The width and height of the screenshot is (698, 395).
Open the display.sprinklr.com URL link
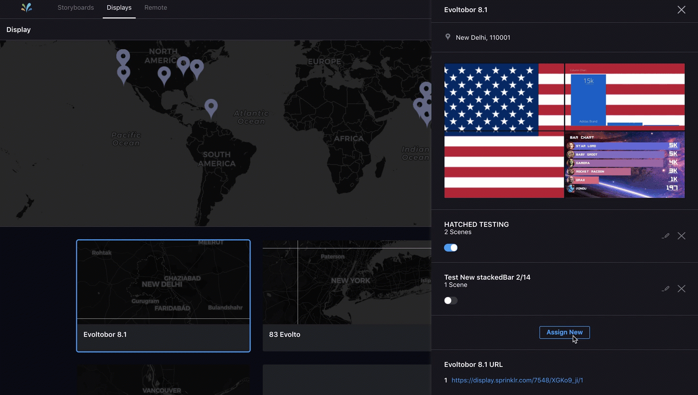coord(517,380)
